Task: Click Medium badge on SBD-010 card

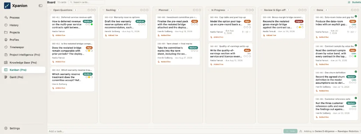Action: 140,21
